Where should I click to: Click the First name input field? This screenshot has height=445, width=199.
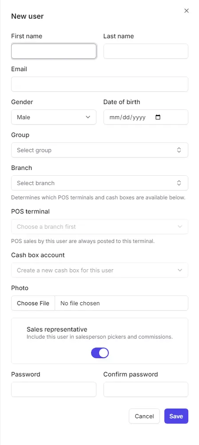(x=54, y=51)
